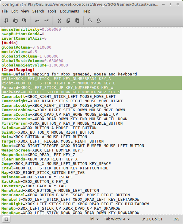The image size is (183, 224).
Task: Minimize the config.ini window
Action: (163, 4)
